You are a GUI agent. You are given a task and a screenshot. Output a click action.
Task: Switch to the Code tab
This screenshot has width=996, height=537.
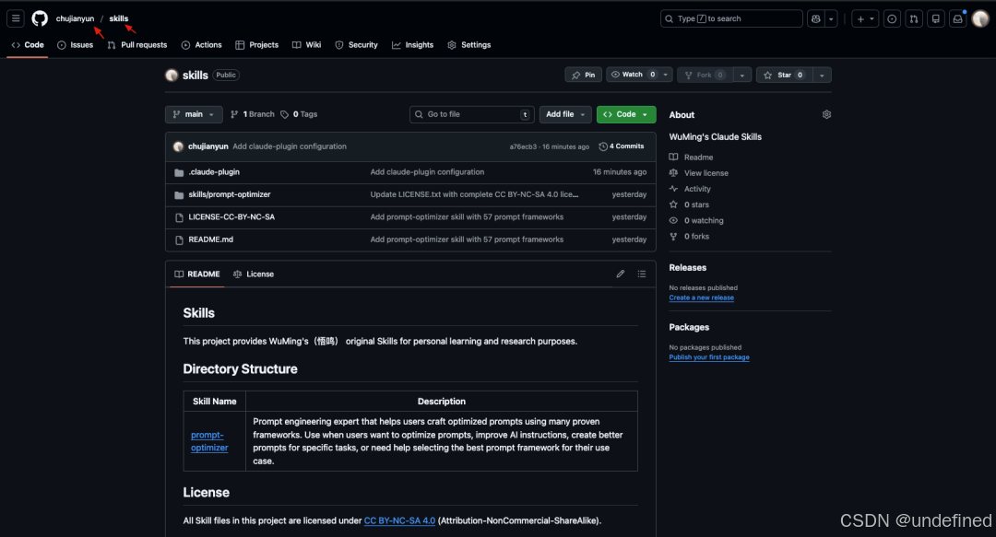point(28,45)
